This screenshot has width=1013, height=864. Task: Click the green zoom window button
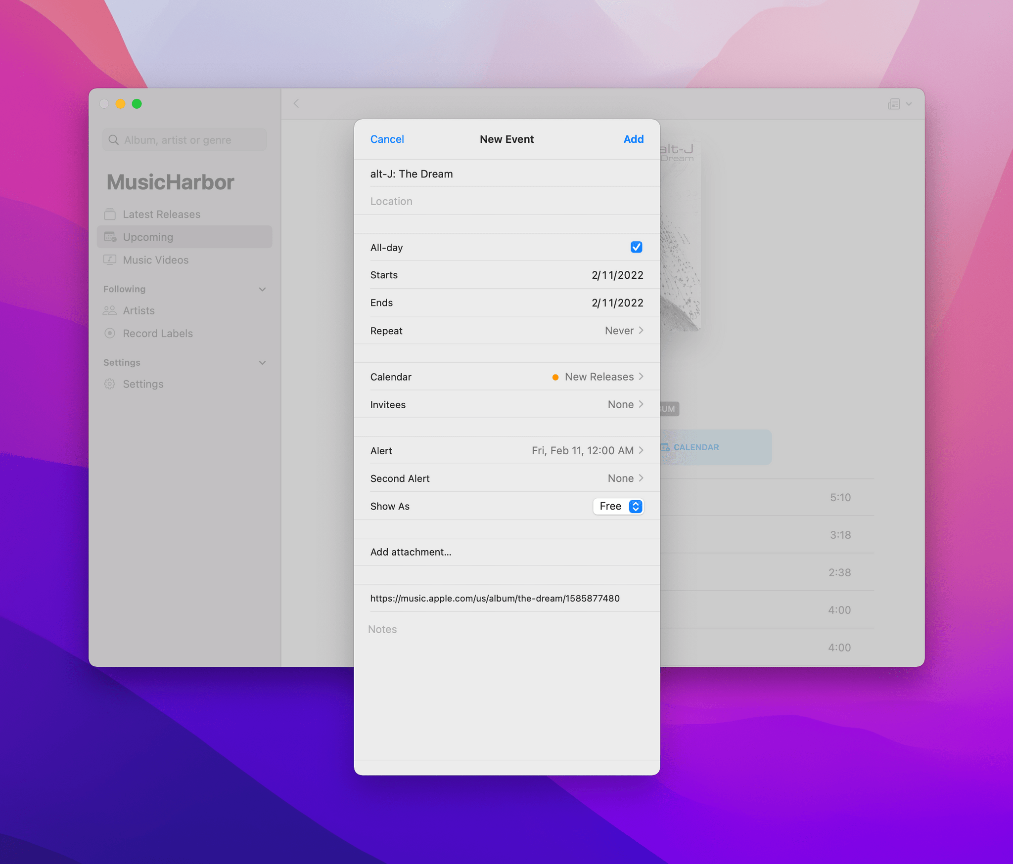click(137, 104)
